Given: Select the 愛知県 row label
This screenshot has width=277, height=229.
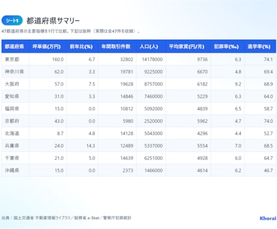Looking at the screenshot, I should pos(12,96).
